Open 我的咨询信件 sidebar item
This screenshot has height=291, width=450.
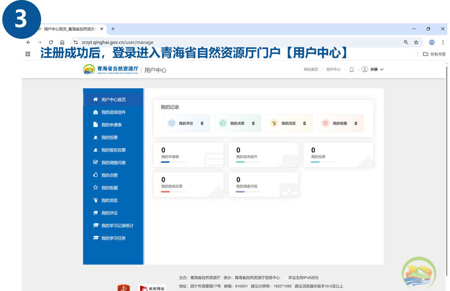coord(113,112)
